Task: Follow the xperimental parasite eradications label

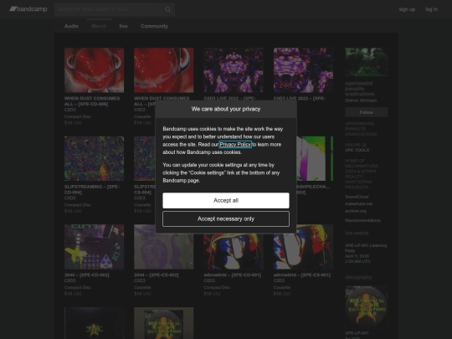Action: pyautogui.click(x=366, y=112)
